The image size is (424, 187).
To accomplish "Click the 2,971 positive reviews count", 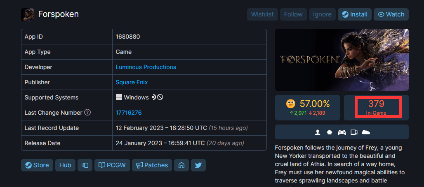I will pyautogui.click(x=298, y=113).
